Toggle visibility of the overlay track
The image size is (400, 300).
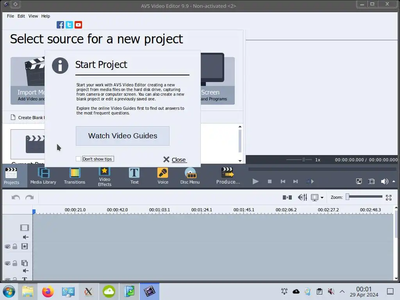[x=7, y=263]
